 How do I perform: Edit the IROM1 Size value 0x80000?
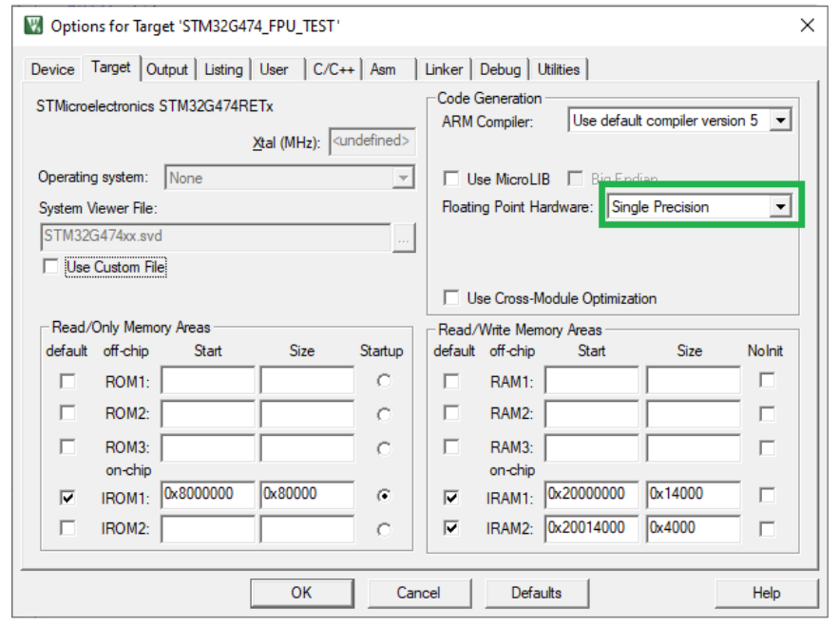pyautogui.click(x=307, y=495)
